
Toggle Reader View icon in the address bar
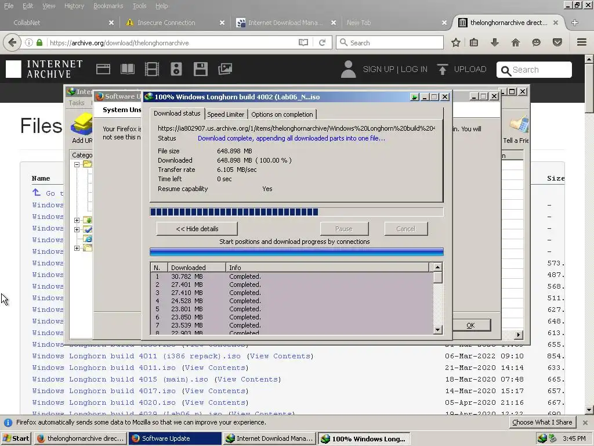click(303, 42)
